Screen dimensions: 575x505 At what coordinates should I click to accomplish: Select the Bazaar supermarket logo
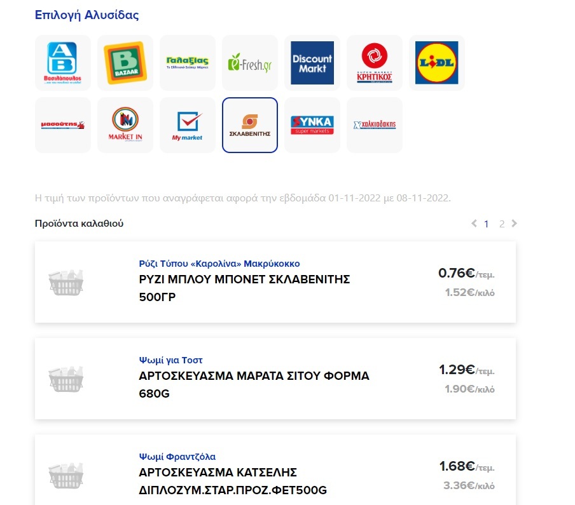click(x=125, y=62)
